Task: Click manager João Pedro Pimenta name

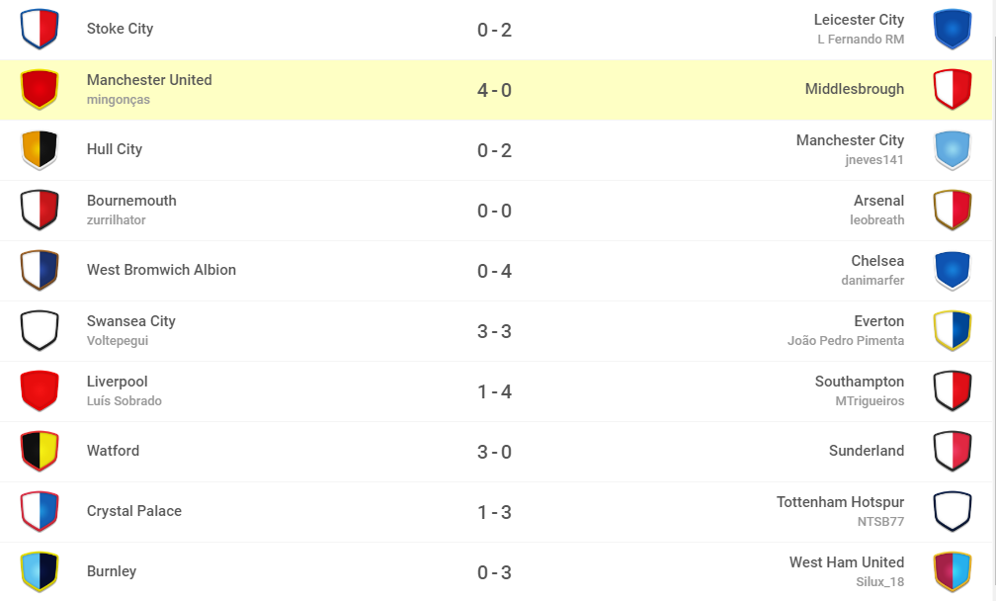Action: pos(846,340)
